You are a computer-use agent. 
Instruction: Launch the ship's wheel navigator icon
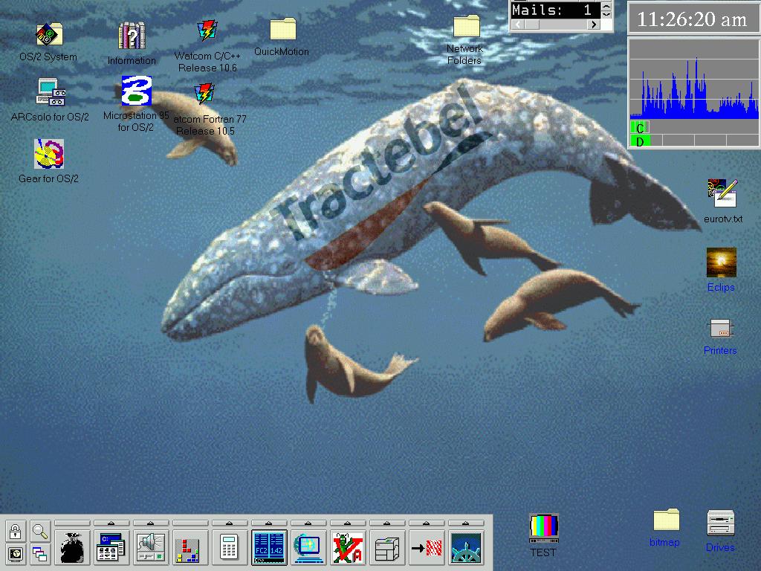click(x=465, y=548)
